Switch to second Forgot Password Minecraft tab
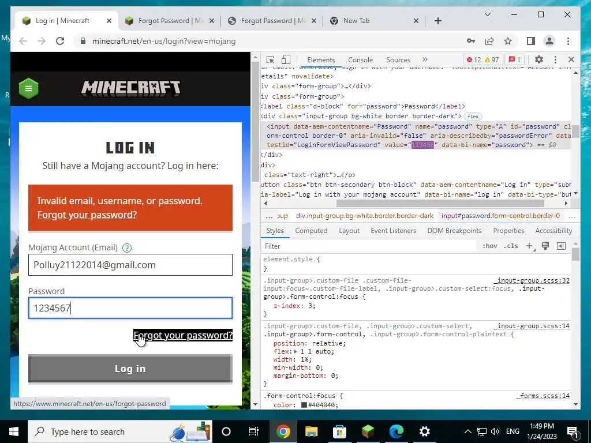The width and height of the screenshot is (591, 443). (x=272, y=21)
